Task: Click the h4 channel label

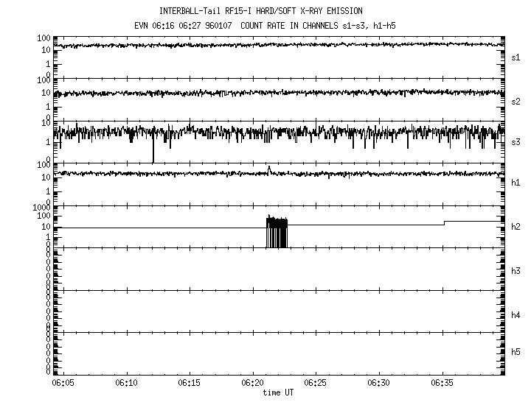Action: pos(516,314)
